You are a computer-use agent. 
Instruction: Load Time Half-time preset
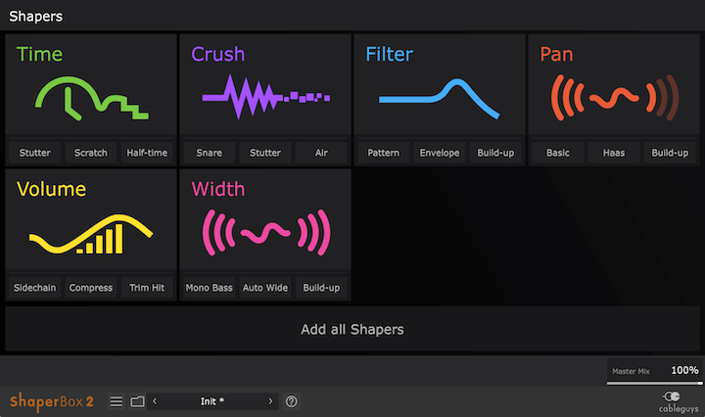[147, 153]
